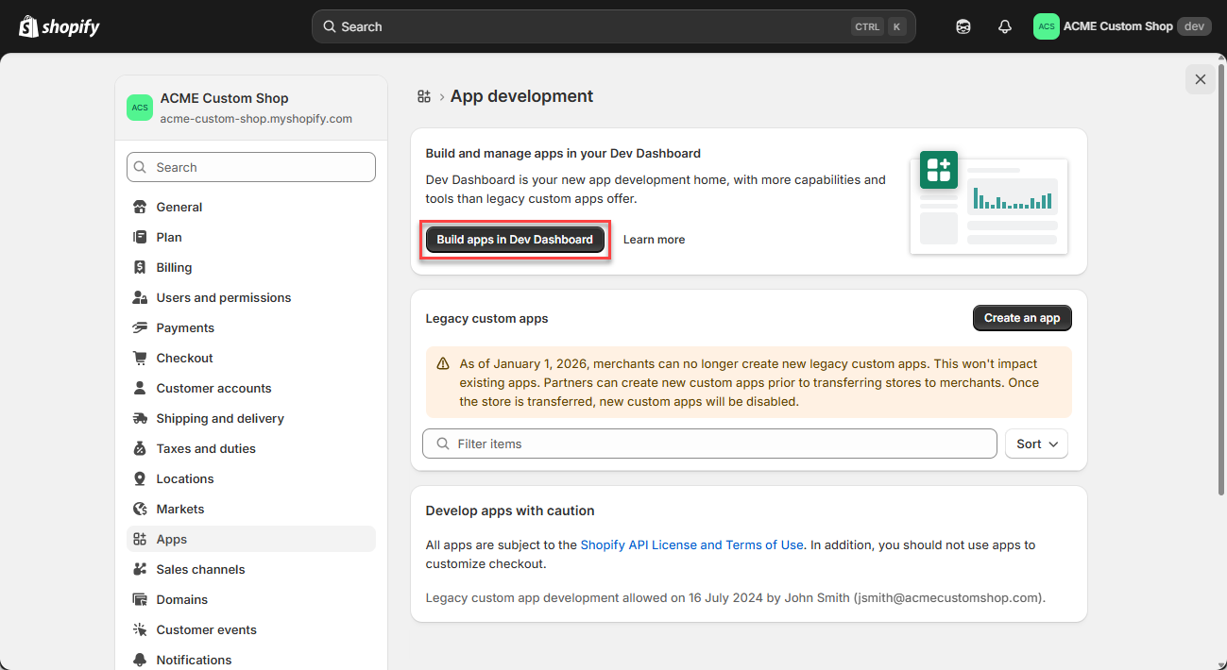Click the apps breadcrumb icon beside App development
The image size is (1227, 670).
[x=424, y=96]
